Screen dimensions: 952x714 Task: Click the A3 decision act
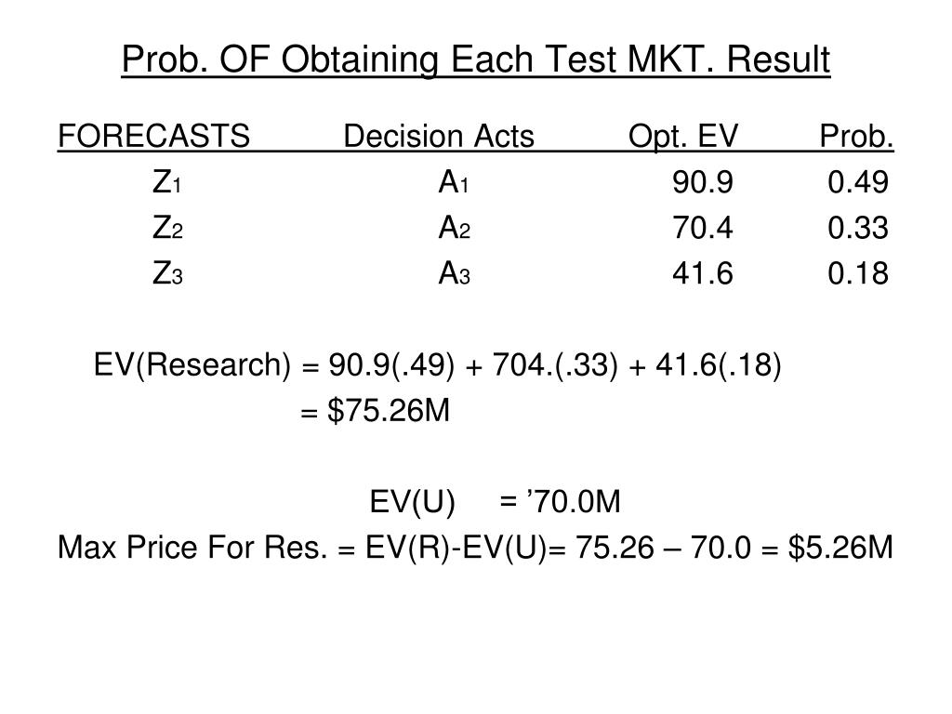[454, 273]
